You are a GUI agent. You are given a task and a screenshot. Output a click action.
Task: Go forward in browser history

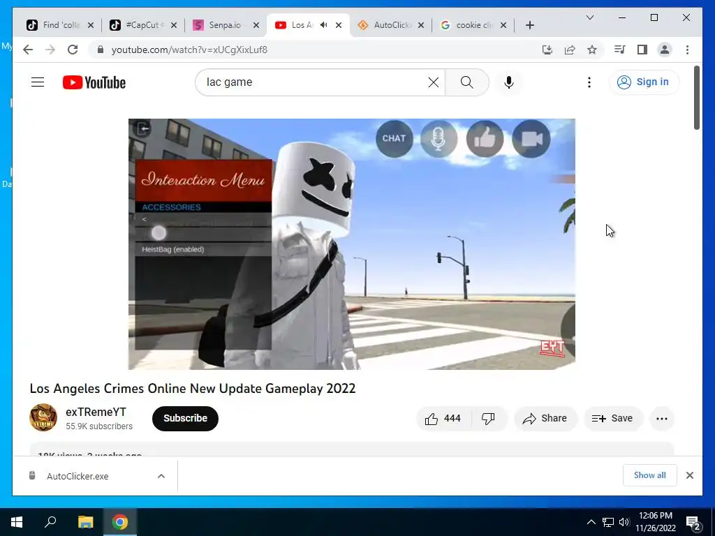[50, 50]
